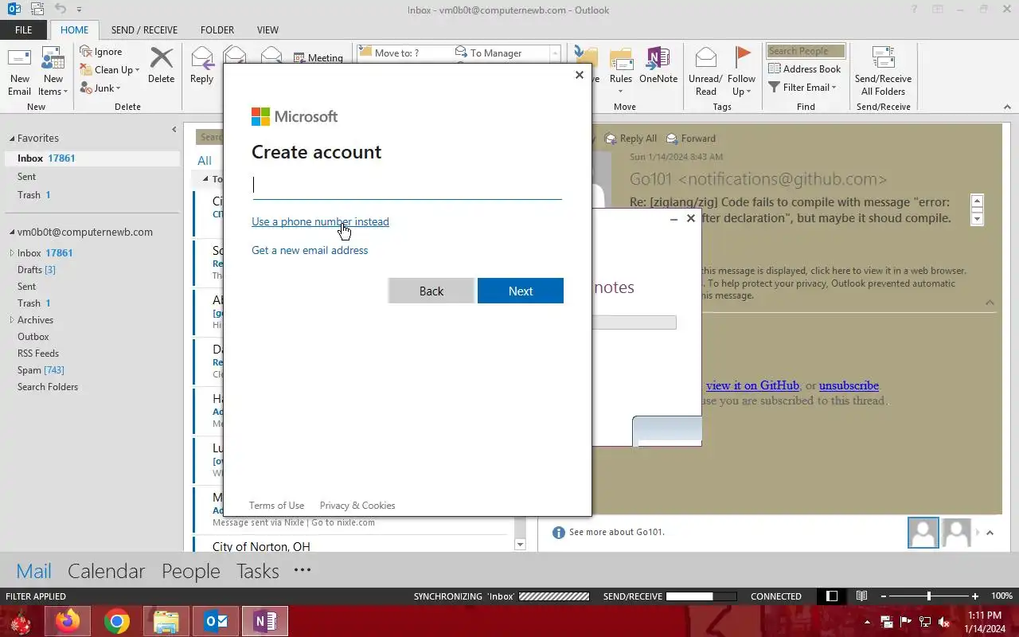Open the Terms of Use link
Viewport: 1019px width, 637px height.
pyautogui.click(x=276, y=506)
